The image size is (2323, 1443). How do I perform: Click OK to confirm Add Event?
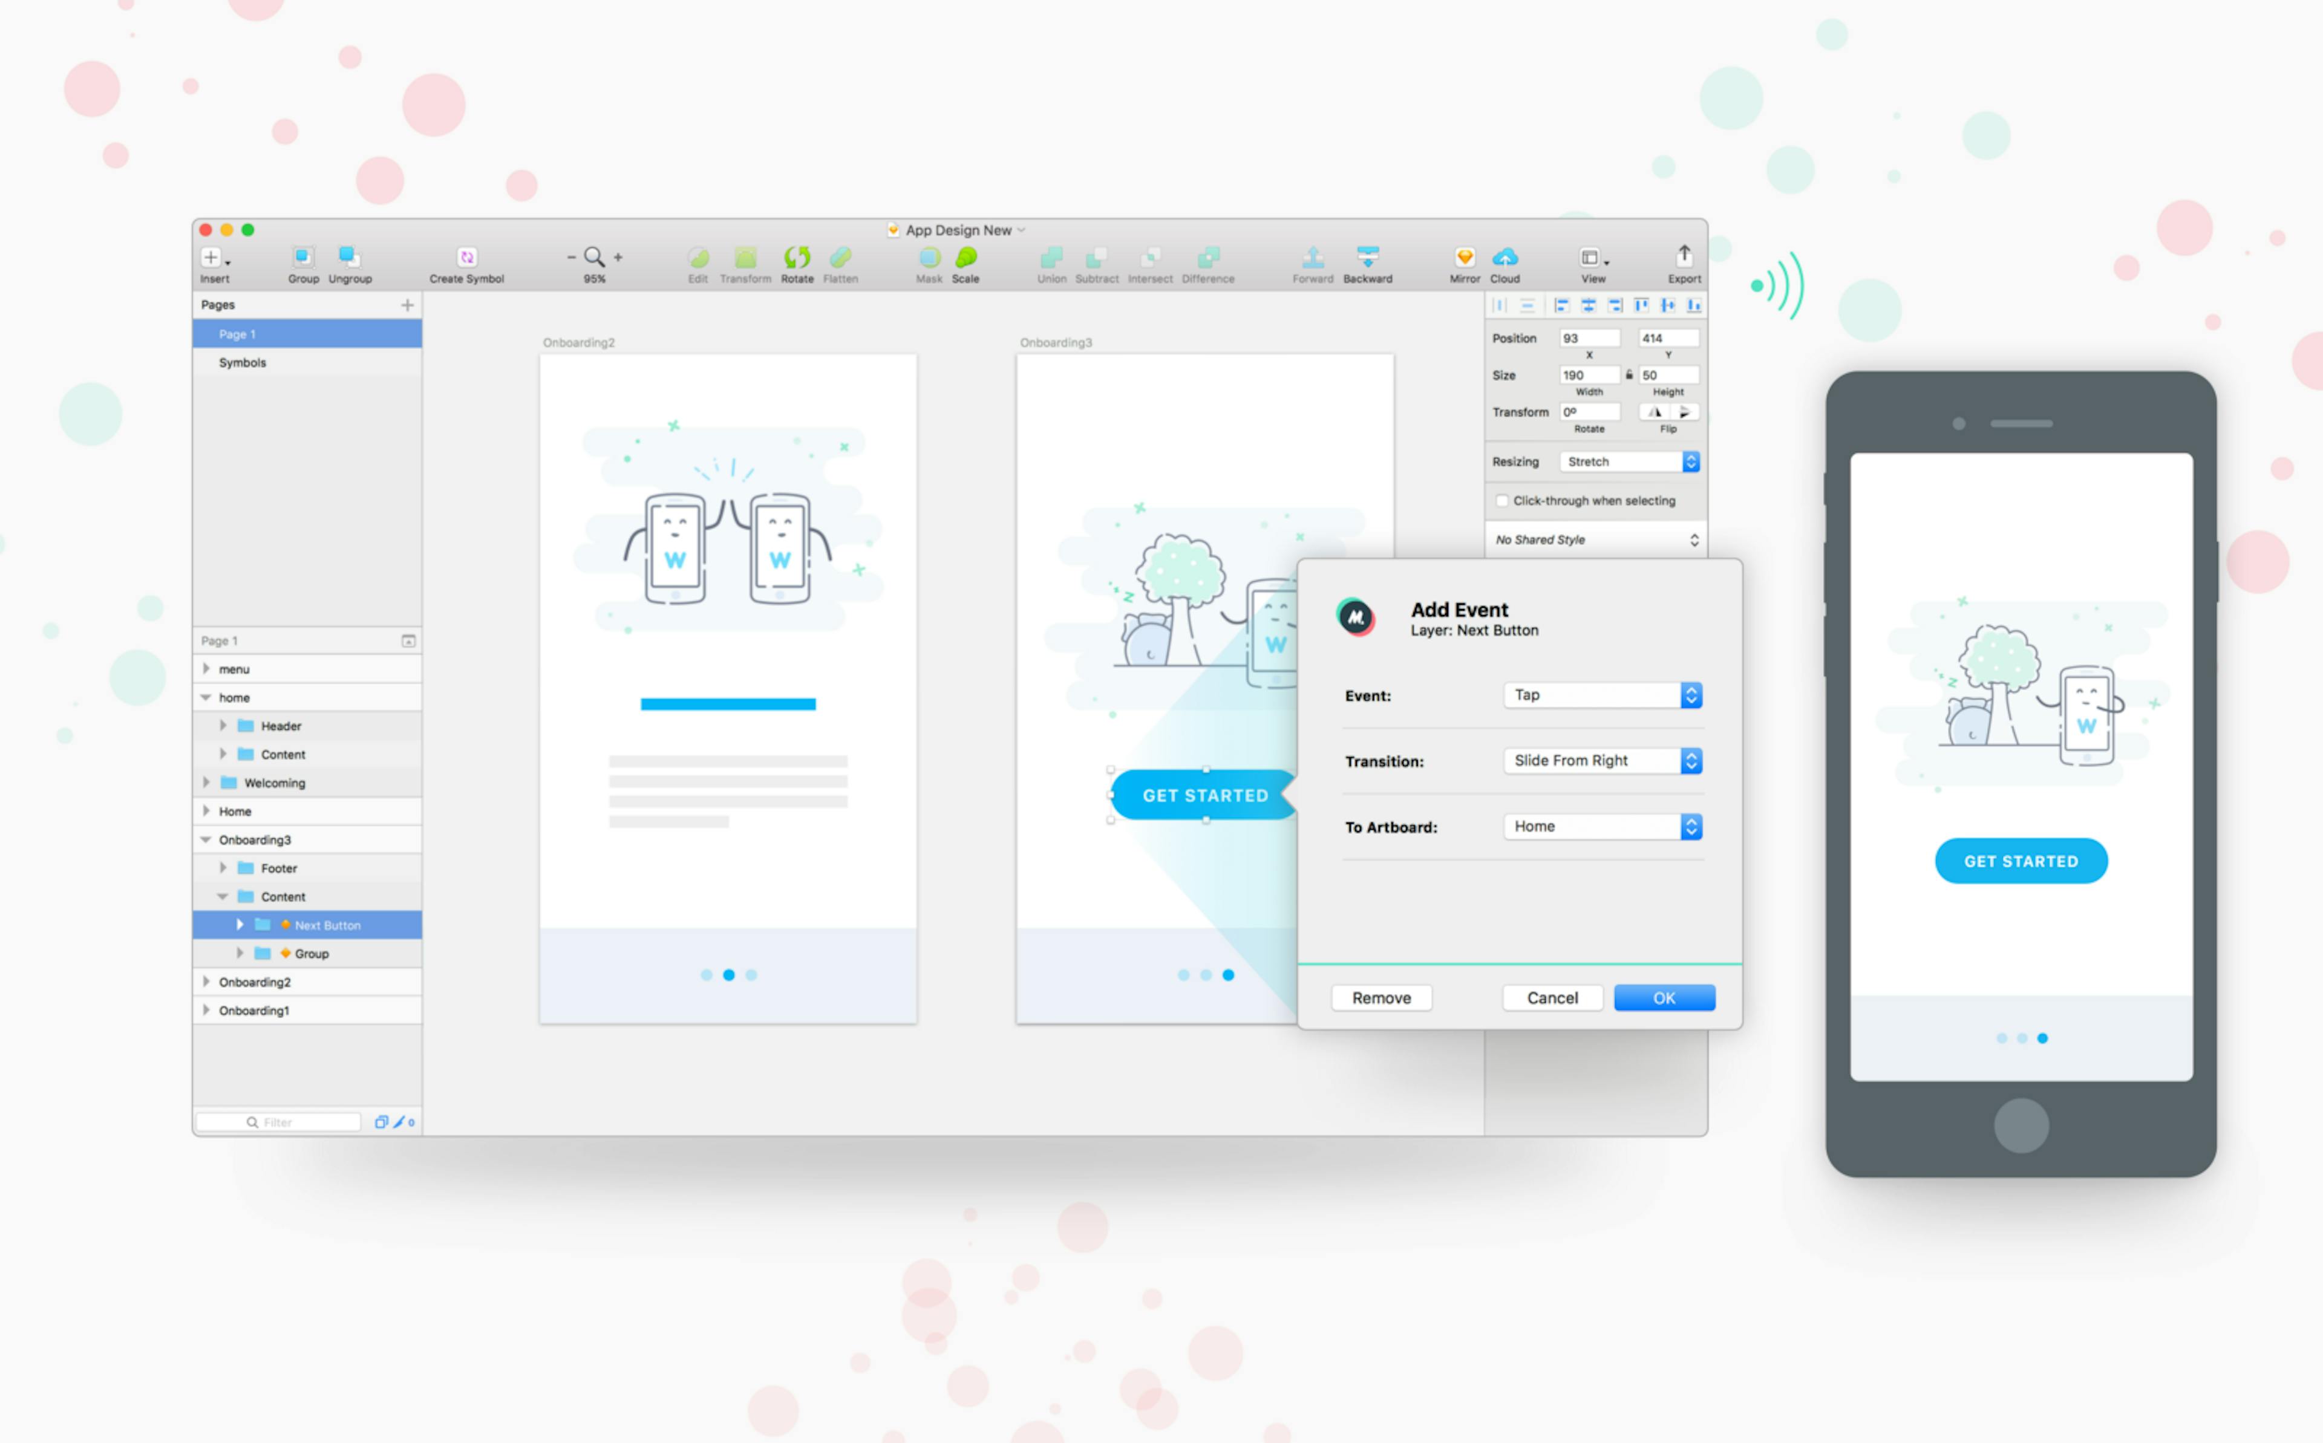(x=1663, y=997)
